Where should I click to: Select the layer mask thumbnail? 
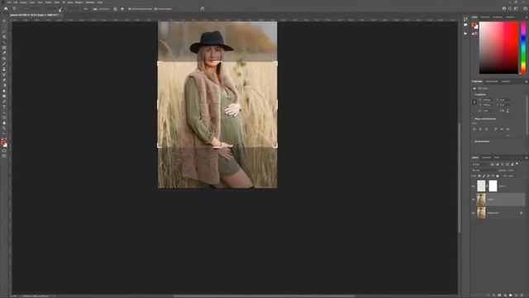[493, 185]
